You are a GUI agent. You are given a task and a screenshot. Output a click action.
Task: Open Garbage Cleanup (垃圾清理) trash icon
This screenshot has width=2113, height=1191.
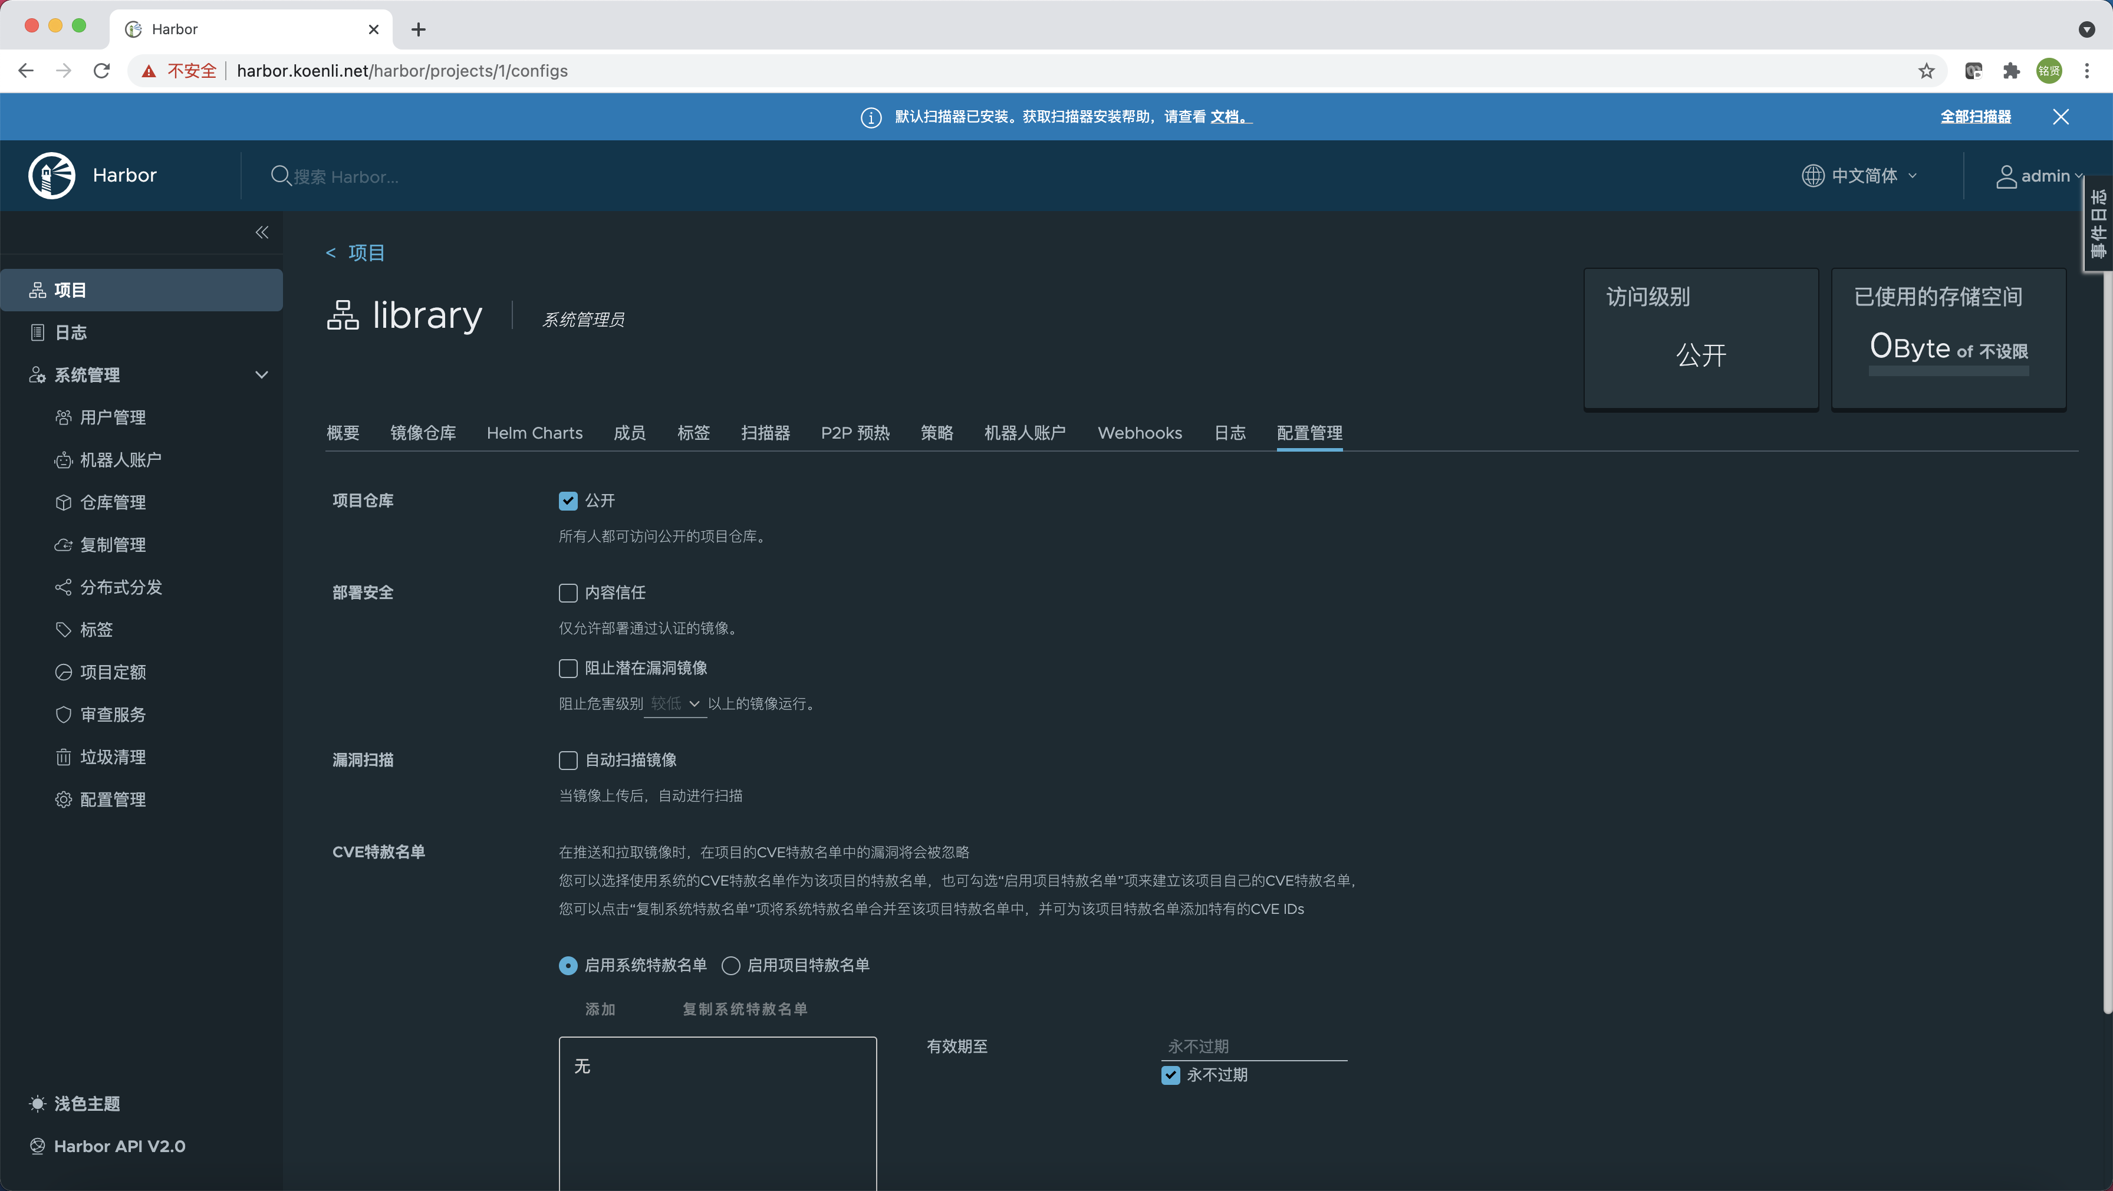tap(63, 757)
